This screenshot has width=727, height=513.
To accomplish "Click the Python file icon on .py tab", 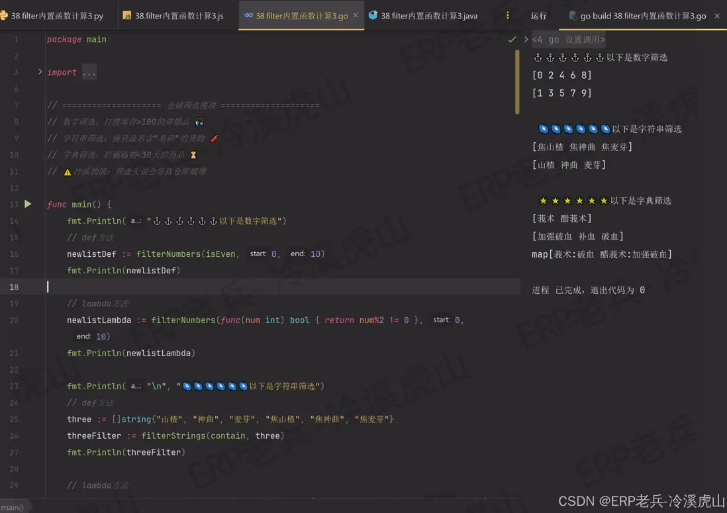I will click(4, 16).
